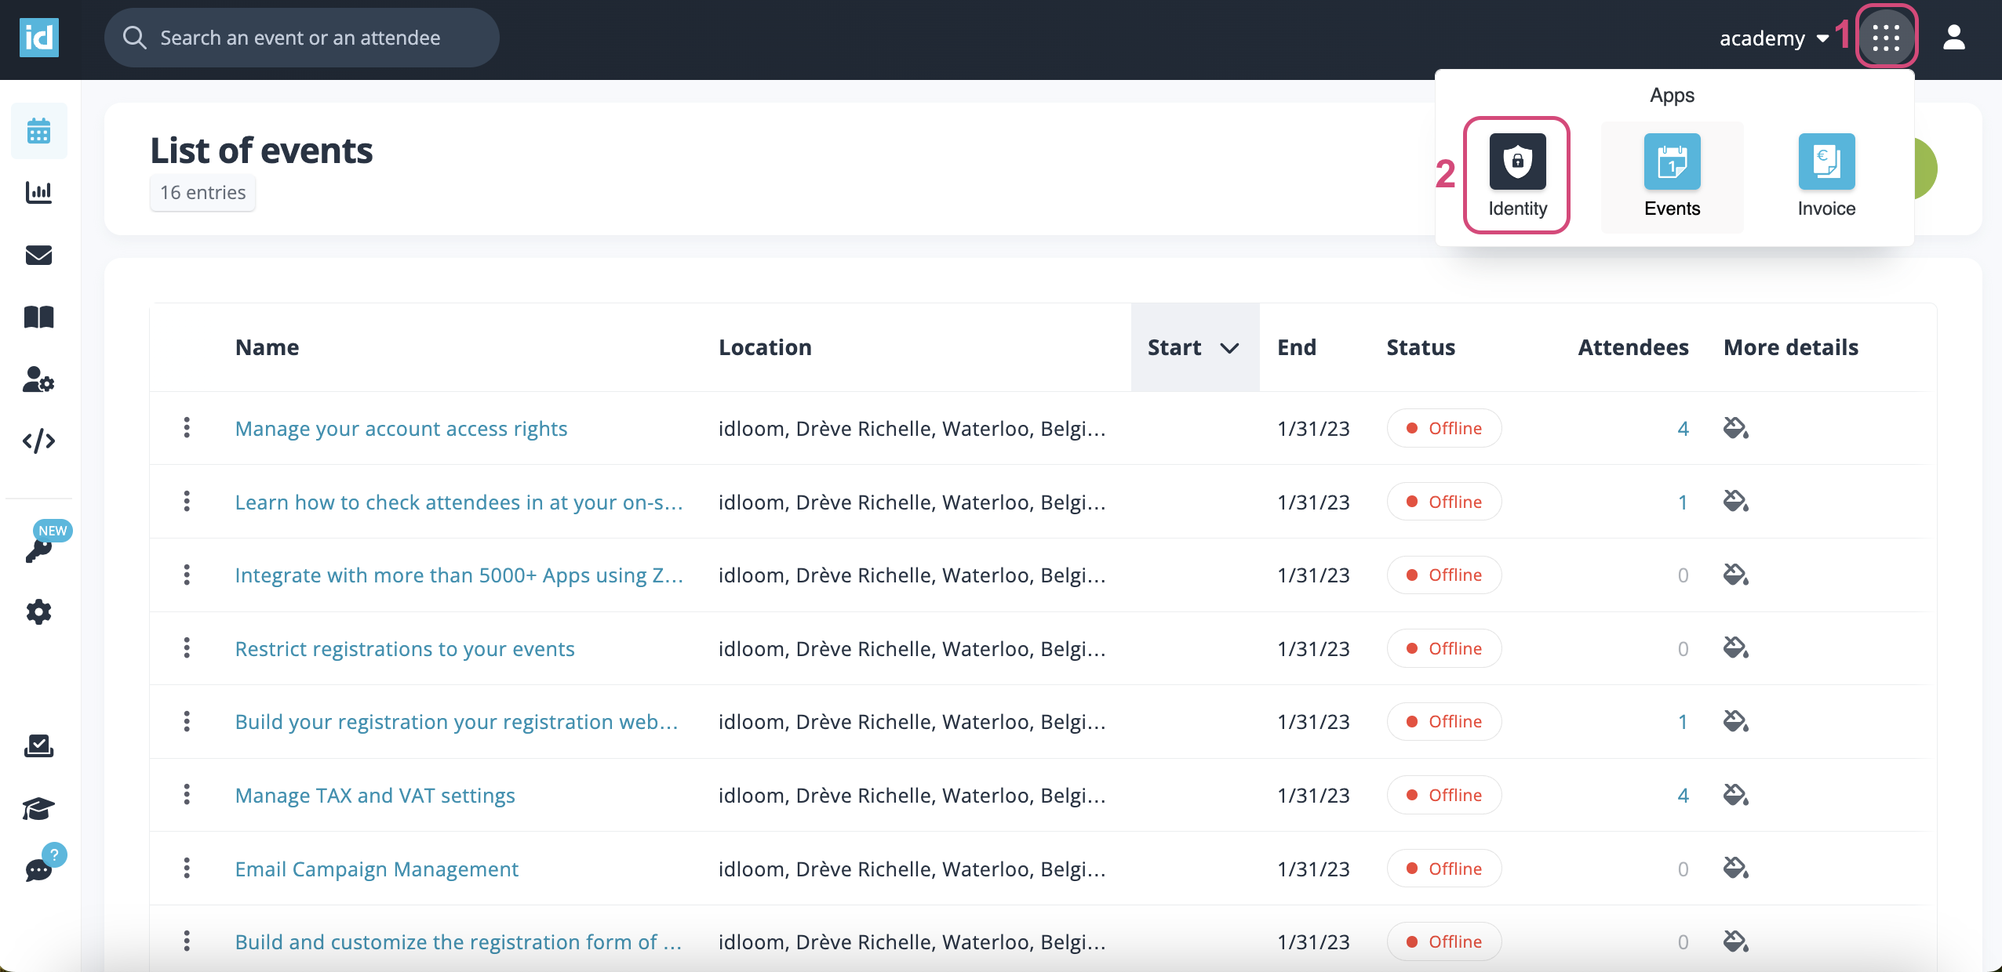Click the settings gear sidebar icon

(x=38, y=611)
